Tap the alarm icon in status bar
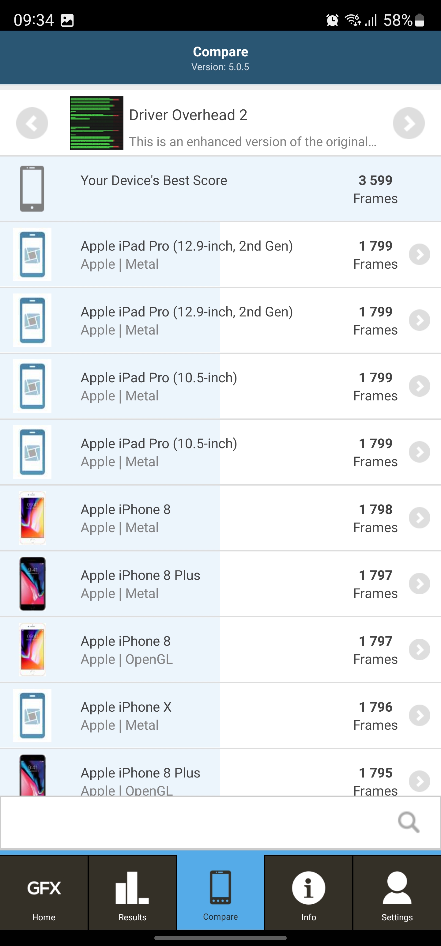This screenshot has width=441, height=946. pos(332,20)
